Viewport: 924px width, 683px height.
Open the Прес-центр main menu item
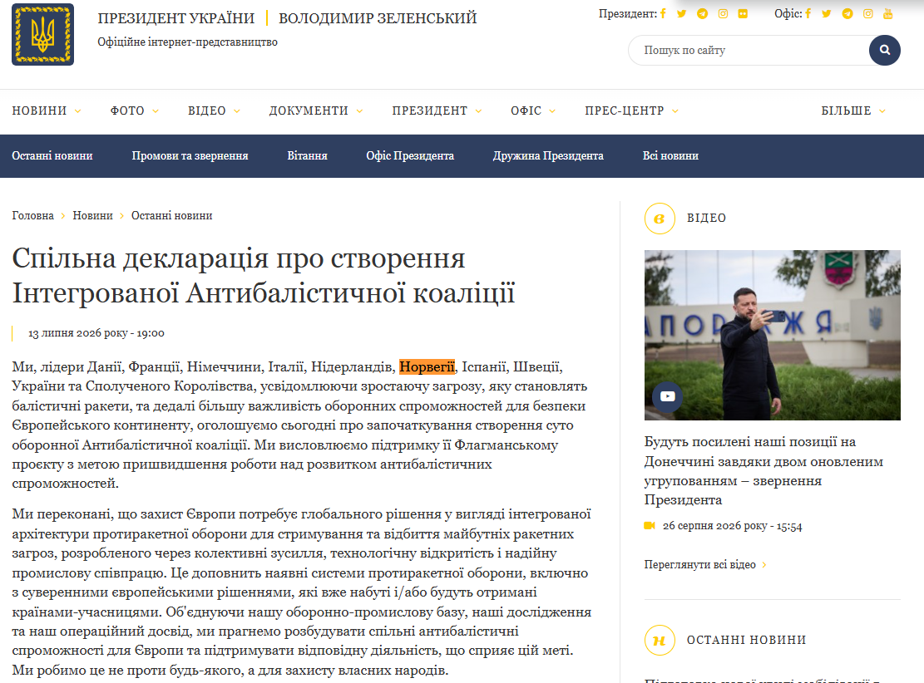[x=625, y=111]
